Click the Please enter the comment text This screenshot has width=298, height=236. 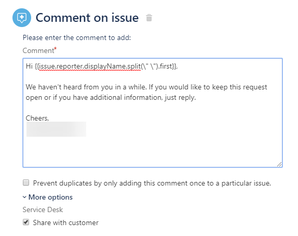(x=77, y=37)
